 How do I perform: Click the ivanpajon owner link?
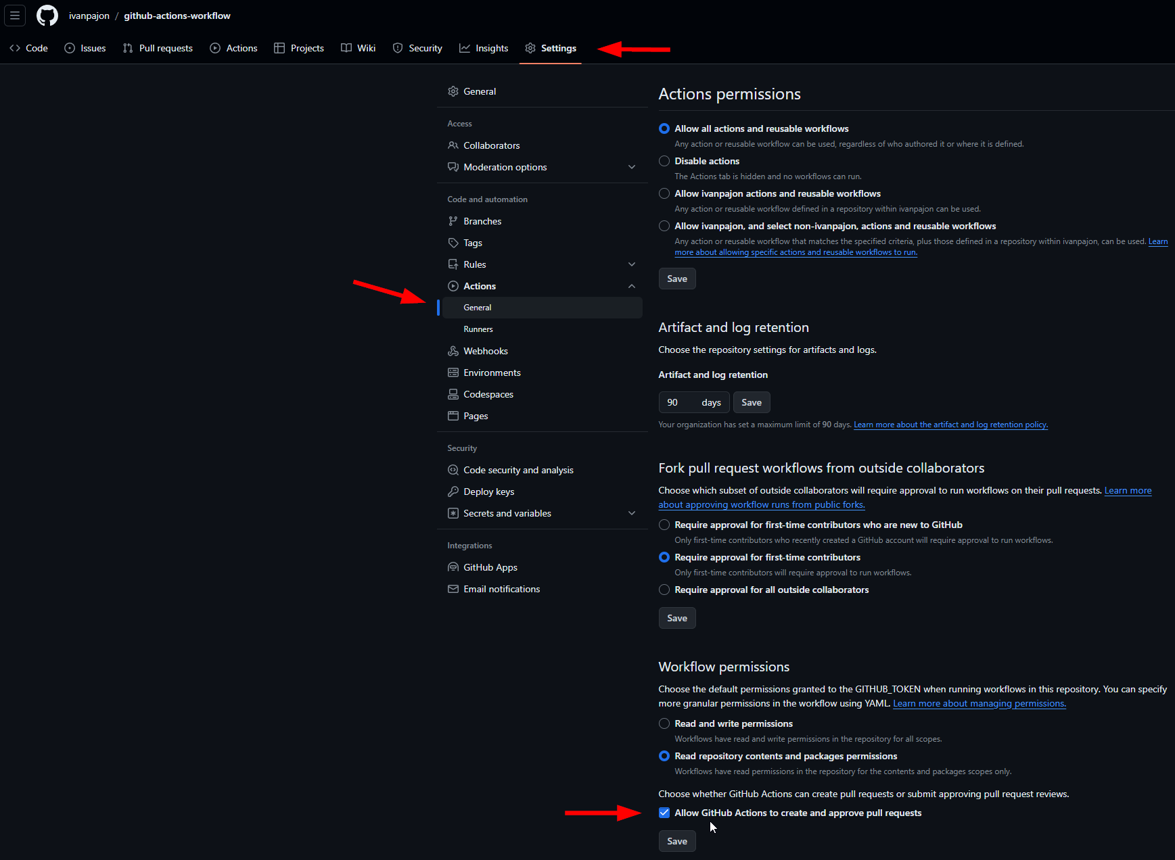89,16
